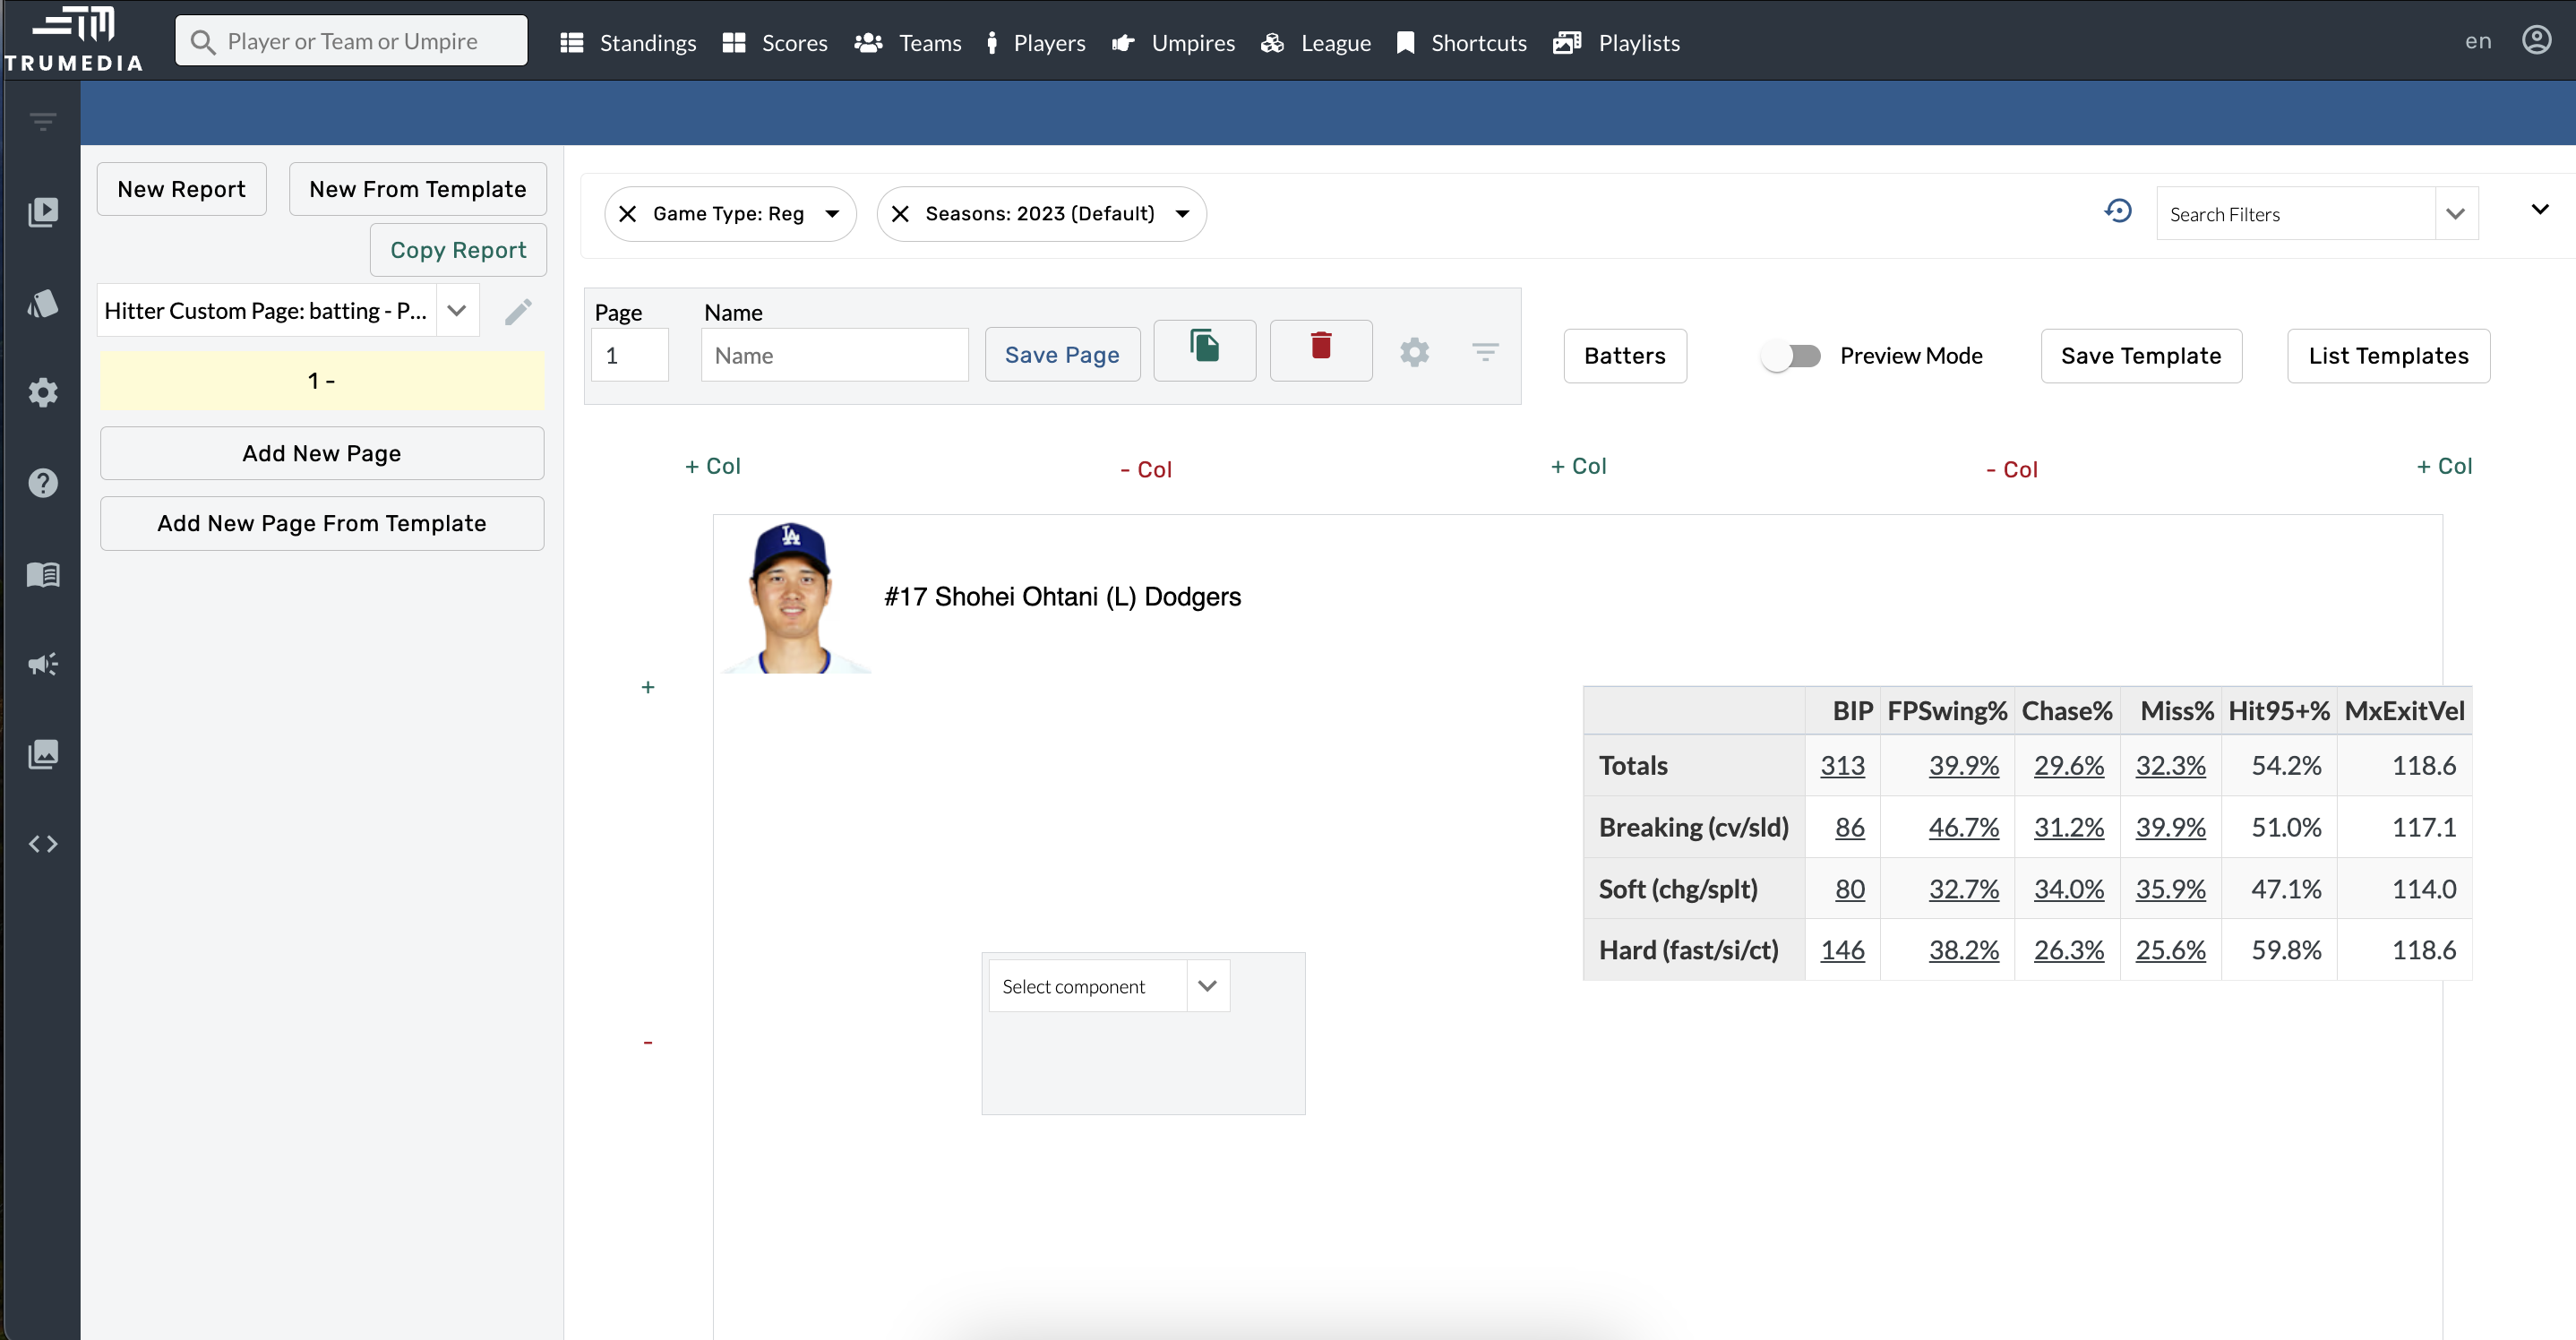Toggle Preview Mode switch
The width and height of the screenshot is (2576, 1340).
[x=1791, y=356]
